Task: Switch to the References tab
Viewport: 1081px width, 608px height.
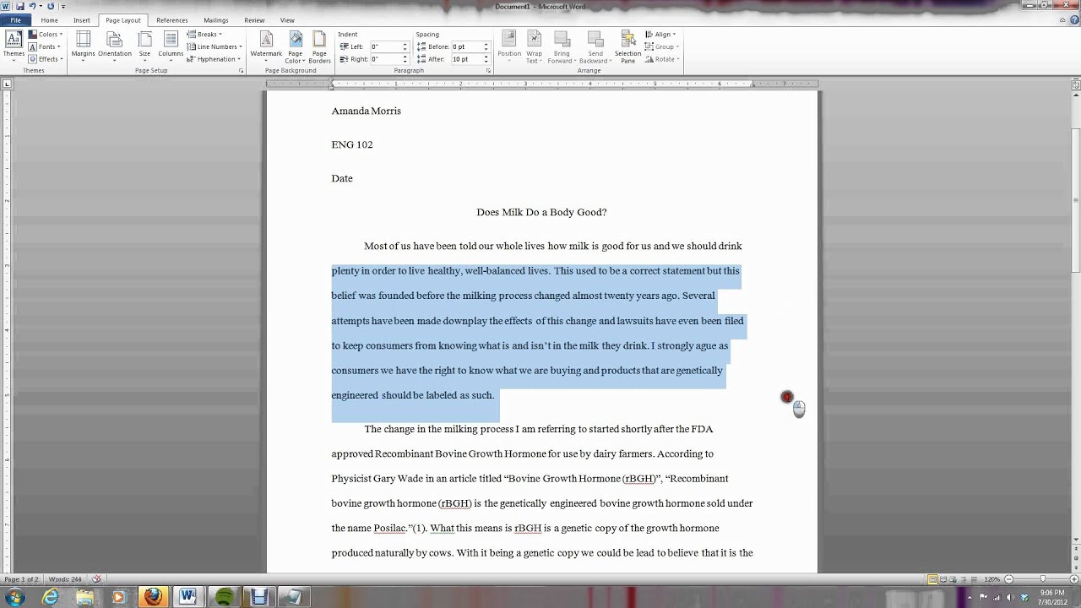Action: 172,20
